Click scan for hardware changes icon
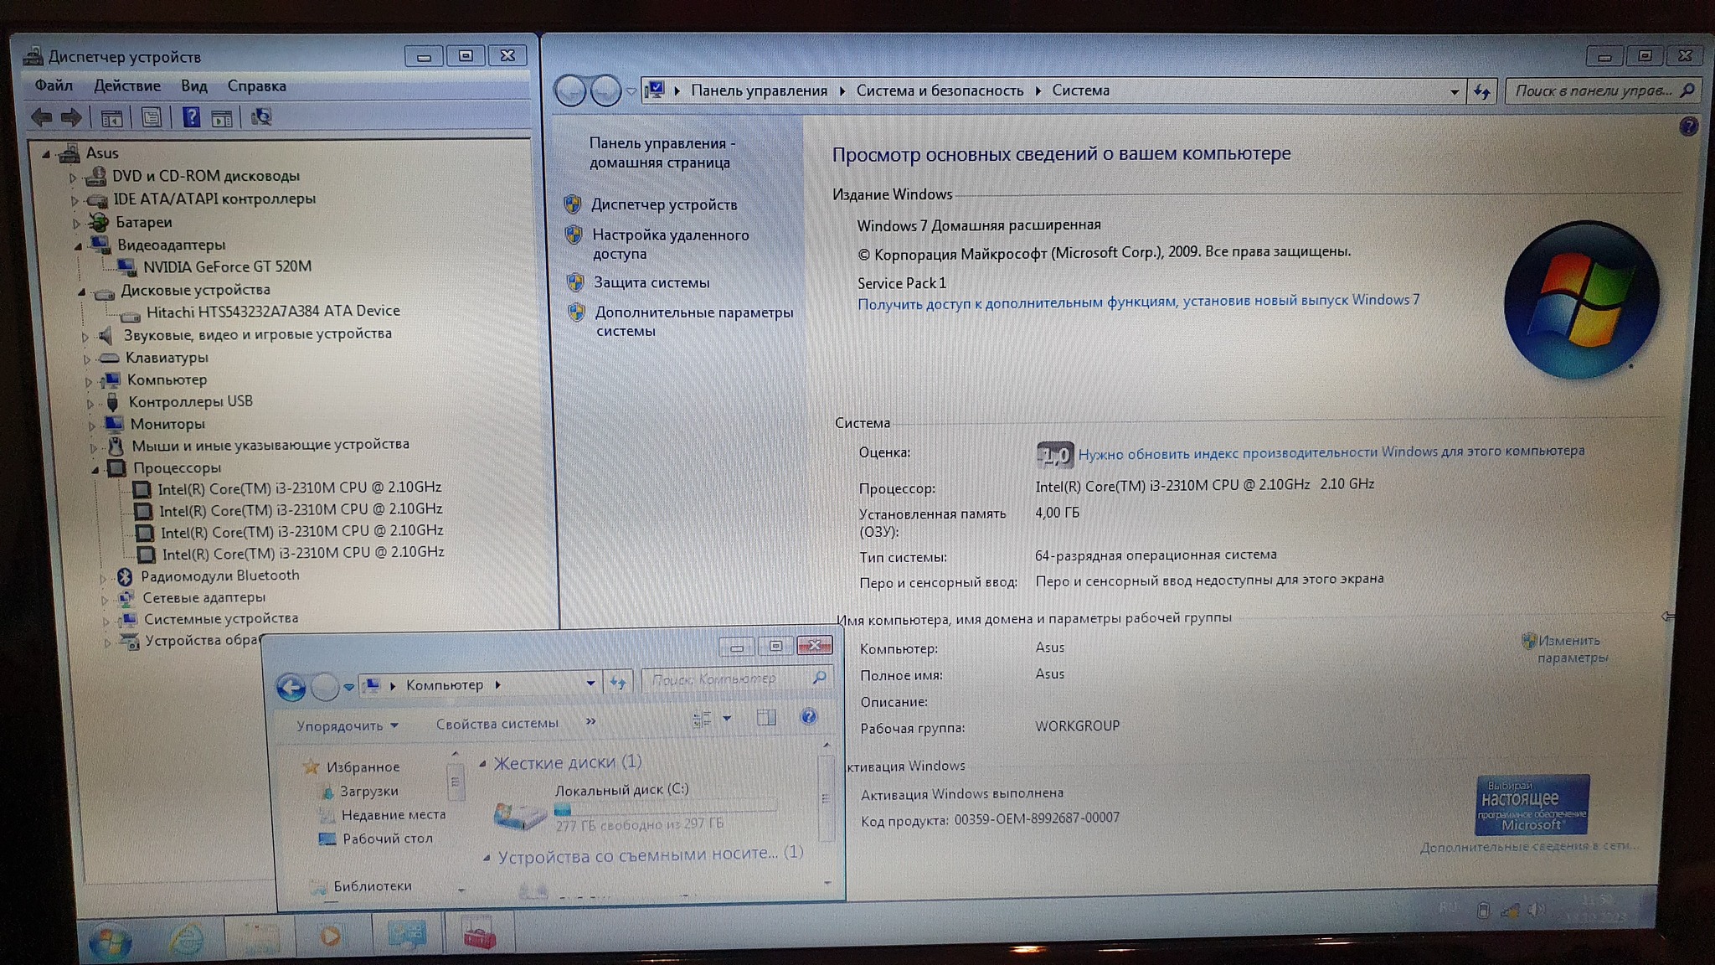 coord(261,117)
